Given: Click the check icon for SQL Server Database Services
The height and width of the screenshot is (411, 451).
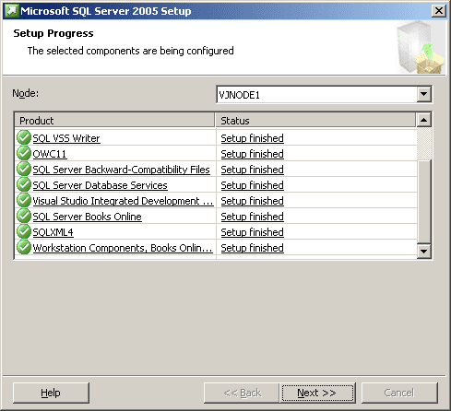Looking at the screenshot, I should pyautogui.click(x=24, y=184).
